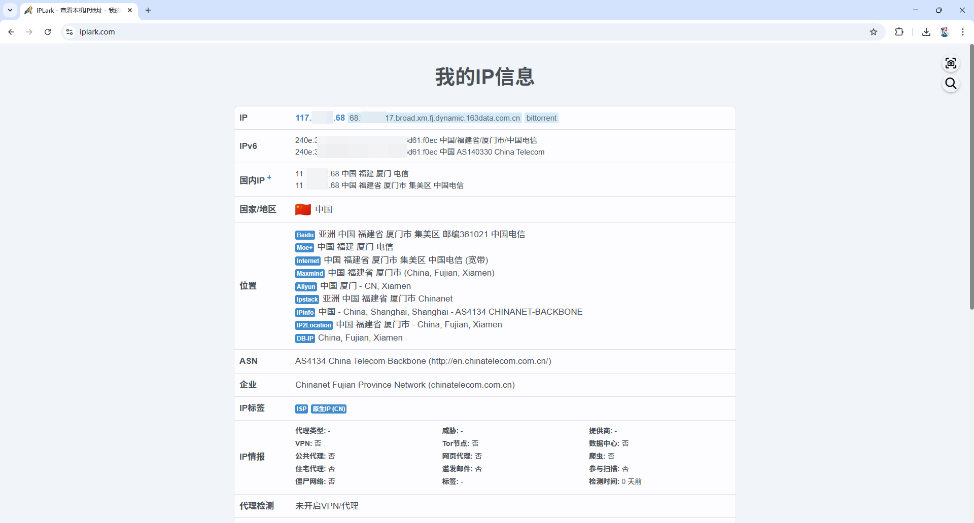
Task: Click the 公共代理: 否 entry
Action: [x=315, y=456]
